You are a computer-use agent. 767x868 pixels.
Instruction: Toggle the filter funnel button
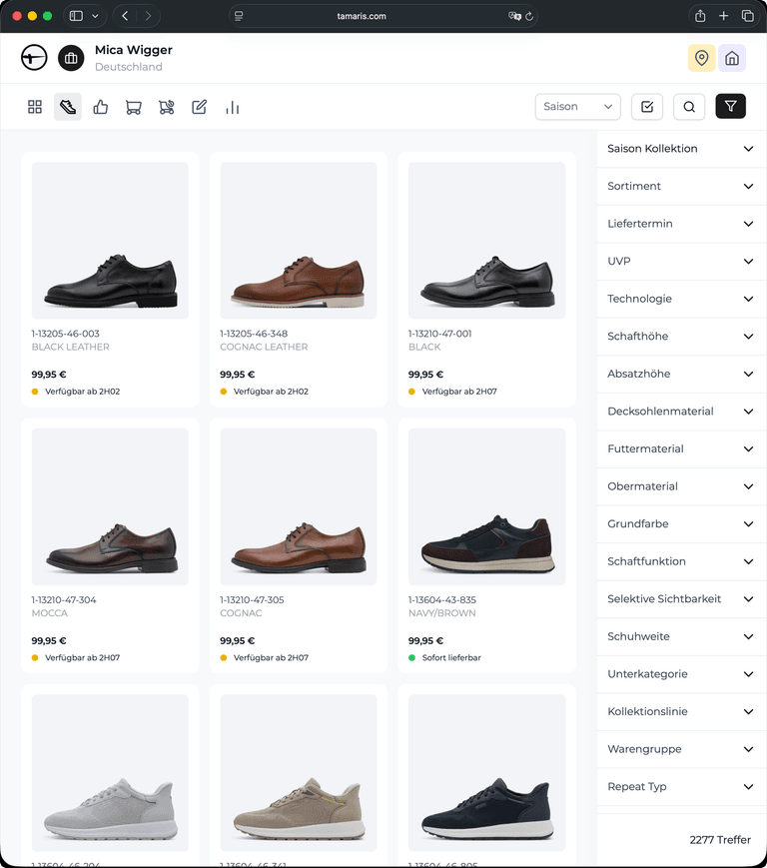coord(730,106)
